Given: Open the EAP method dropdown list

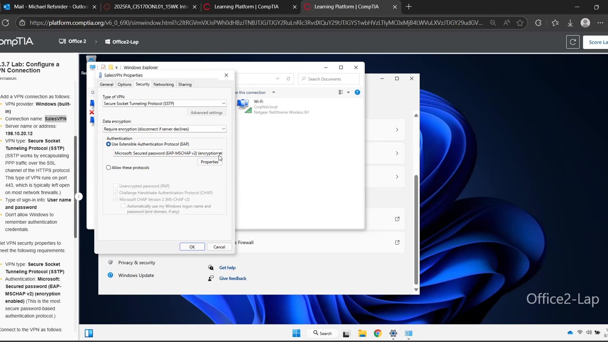Looking at the screenshot, I should click(x=168, y=153).
